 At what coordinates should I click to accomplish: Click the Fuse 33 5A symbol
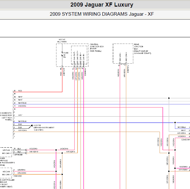pyautogui.click(x=62, y=54)
